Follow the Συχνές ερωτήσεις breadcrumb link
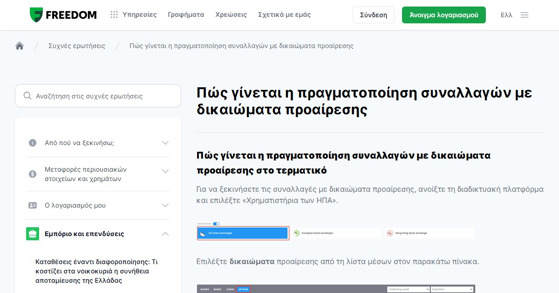559x293 pixels. click(77, 46)
